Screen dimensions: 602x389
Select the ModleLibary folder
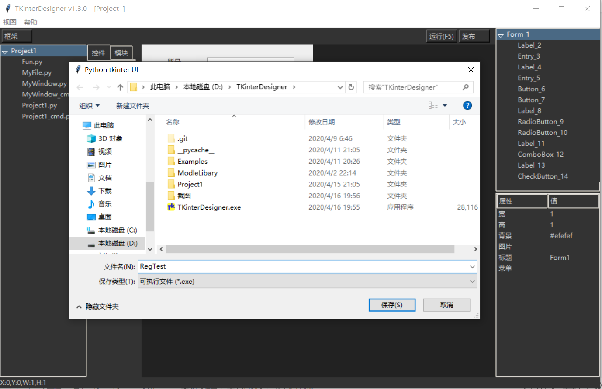[x=192, y=173]
